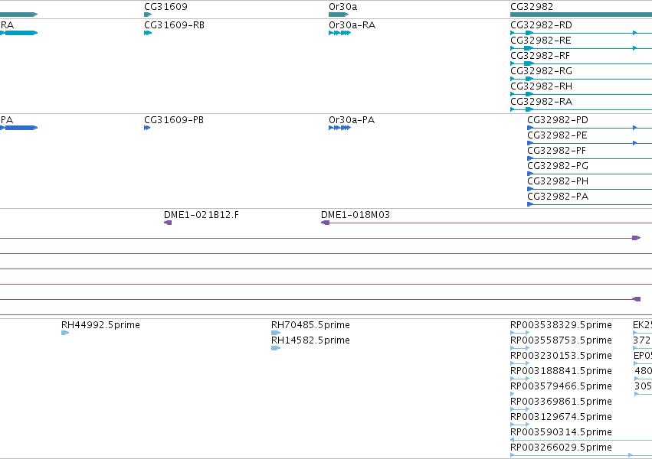Click the CG31609-RB transcript glyph
The image size is (652, 459).
pos(148,33)
